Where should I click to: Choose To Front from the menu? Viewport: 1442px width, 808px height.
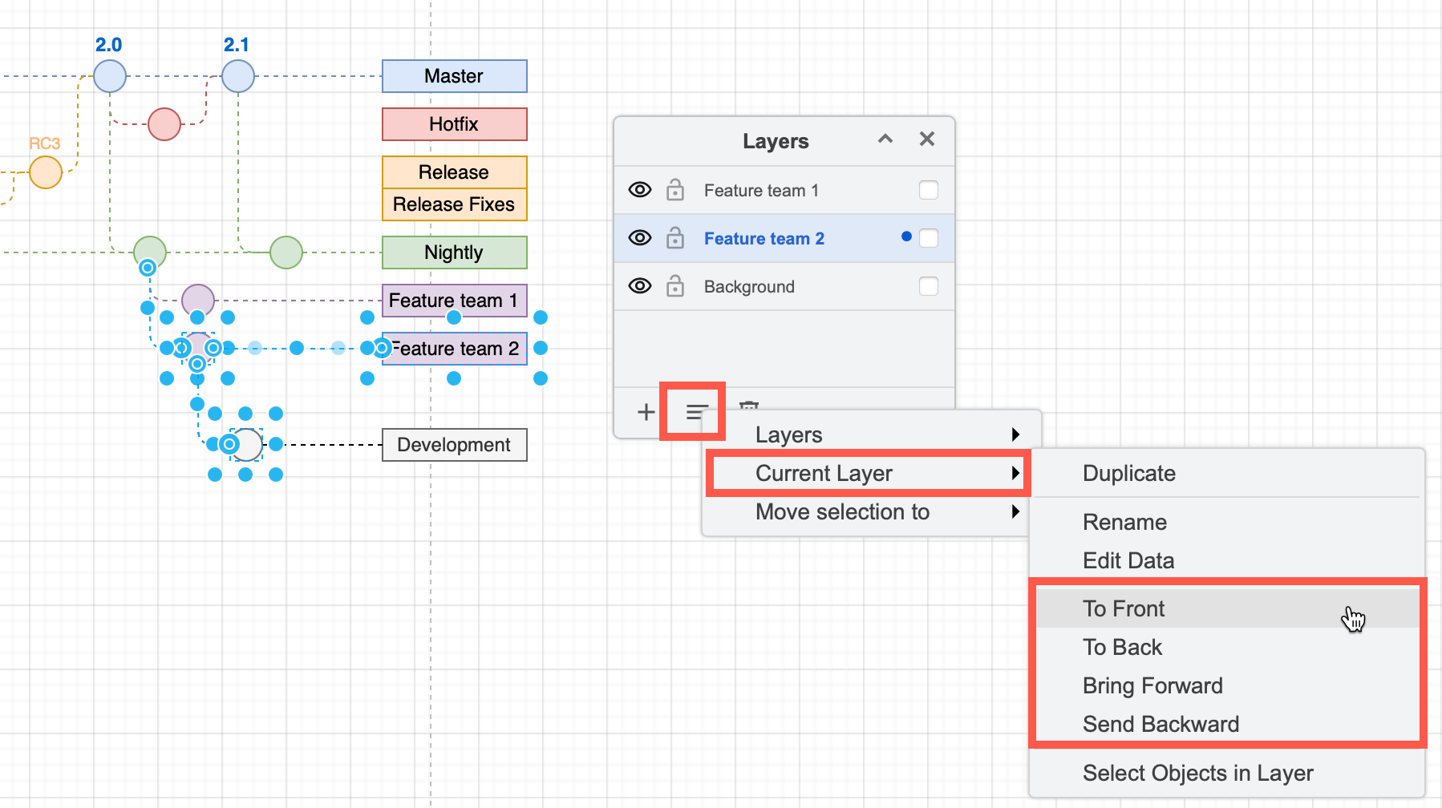click(1124, 608)
